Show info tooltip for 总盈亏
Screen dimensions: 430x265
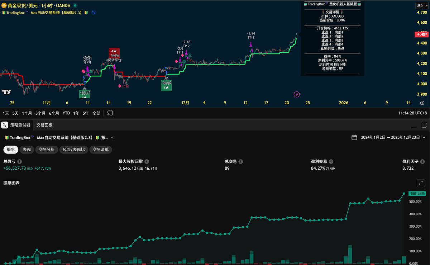tap(19, 162)
